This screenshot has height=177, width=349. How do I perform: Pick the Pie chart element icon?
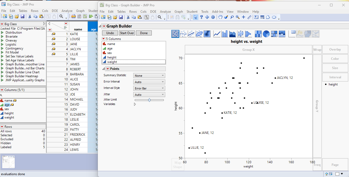(x=266, y=34)
